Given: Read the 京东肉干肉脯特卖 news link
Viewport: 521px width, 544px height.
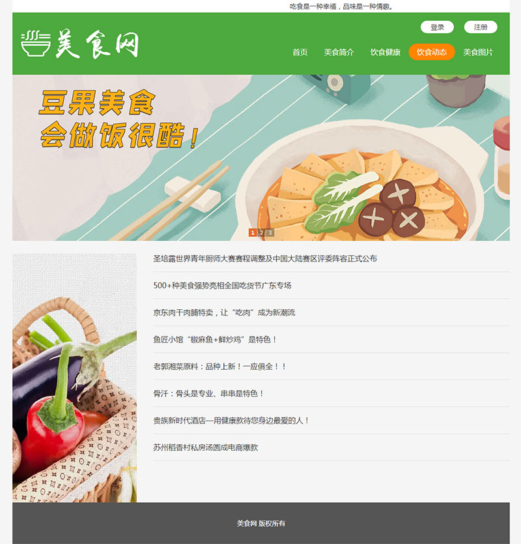Looking at the screenshot, I should pyautogui.click(x=224, y=312).
